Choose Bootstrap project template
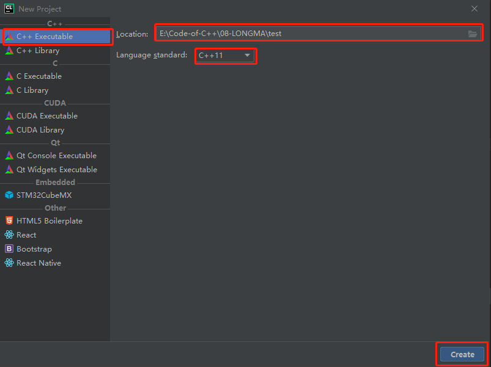 pyautogui.click(x=55, y=249)
